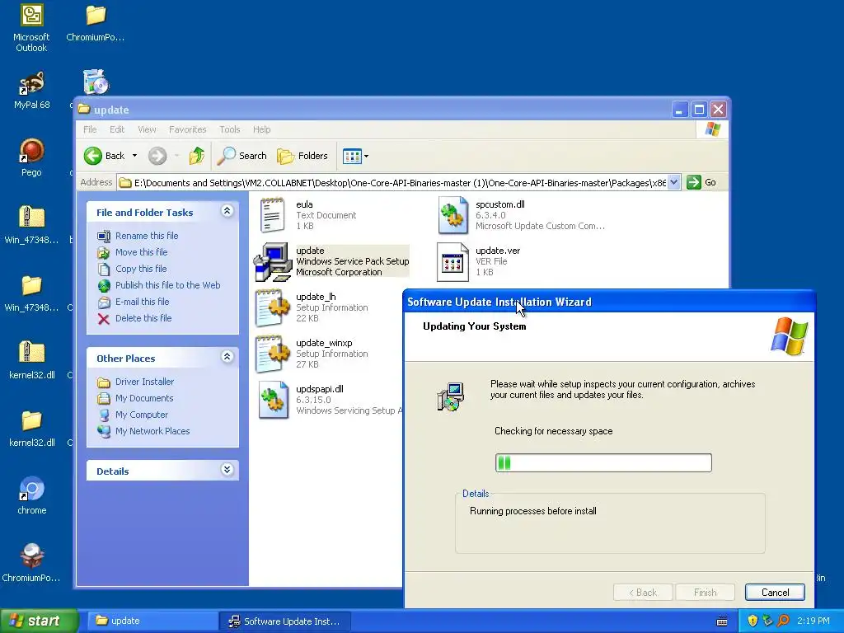Click Copy this file
Image resolution: width=844 pixels, height=633 pixels.
click(141, 269)
